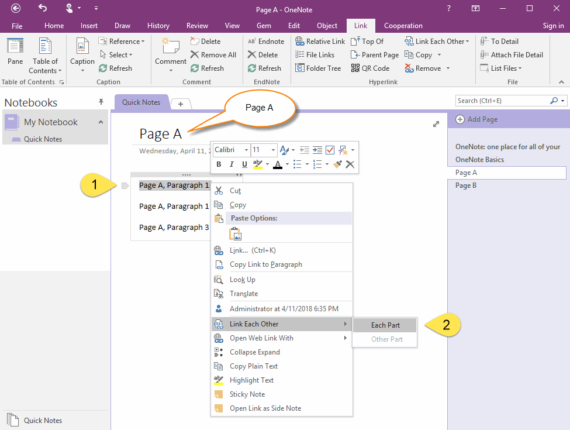Click Sign in
This screenshot has width=570, height=430.
(553, 26)
